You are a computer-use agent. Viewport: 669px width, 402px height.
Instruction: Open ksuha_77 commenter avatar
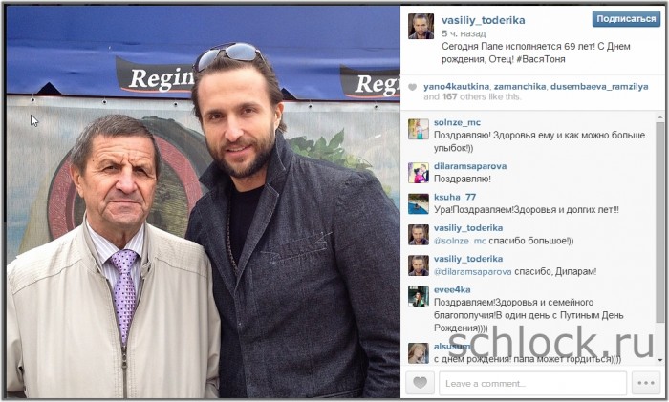coord(419,203)
